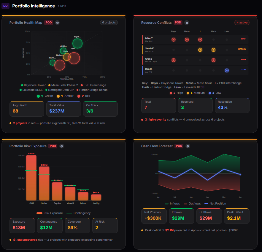Screen dimensions: 262x252
Task: Toggle Lakeside BESS legend entry
Action: pyautogui.click(x=31, y=90)
